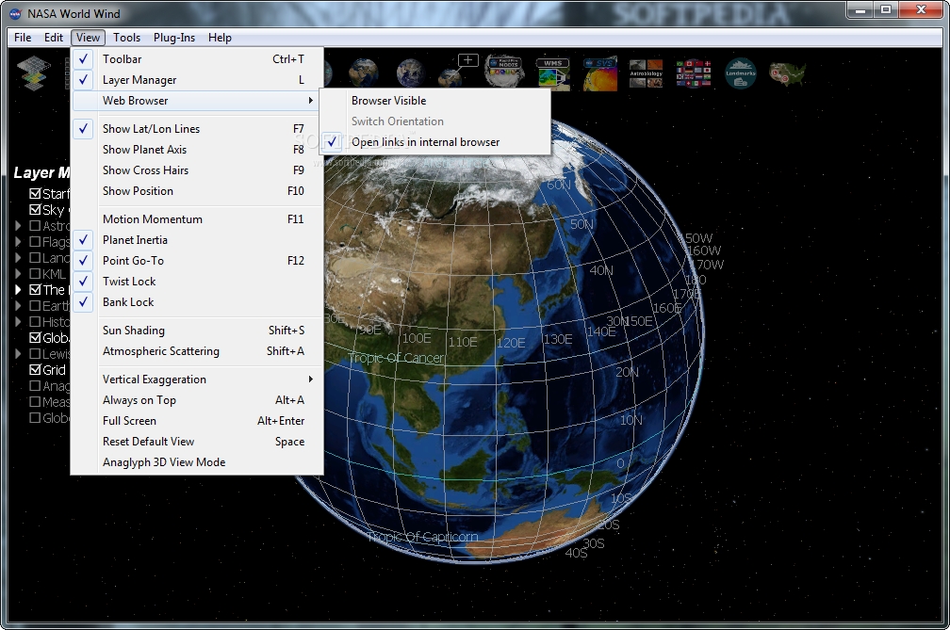Open the Tools menu
This screenshot has height=630, width=950.
click(126, 38)
